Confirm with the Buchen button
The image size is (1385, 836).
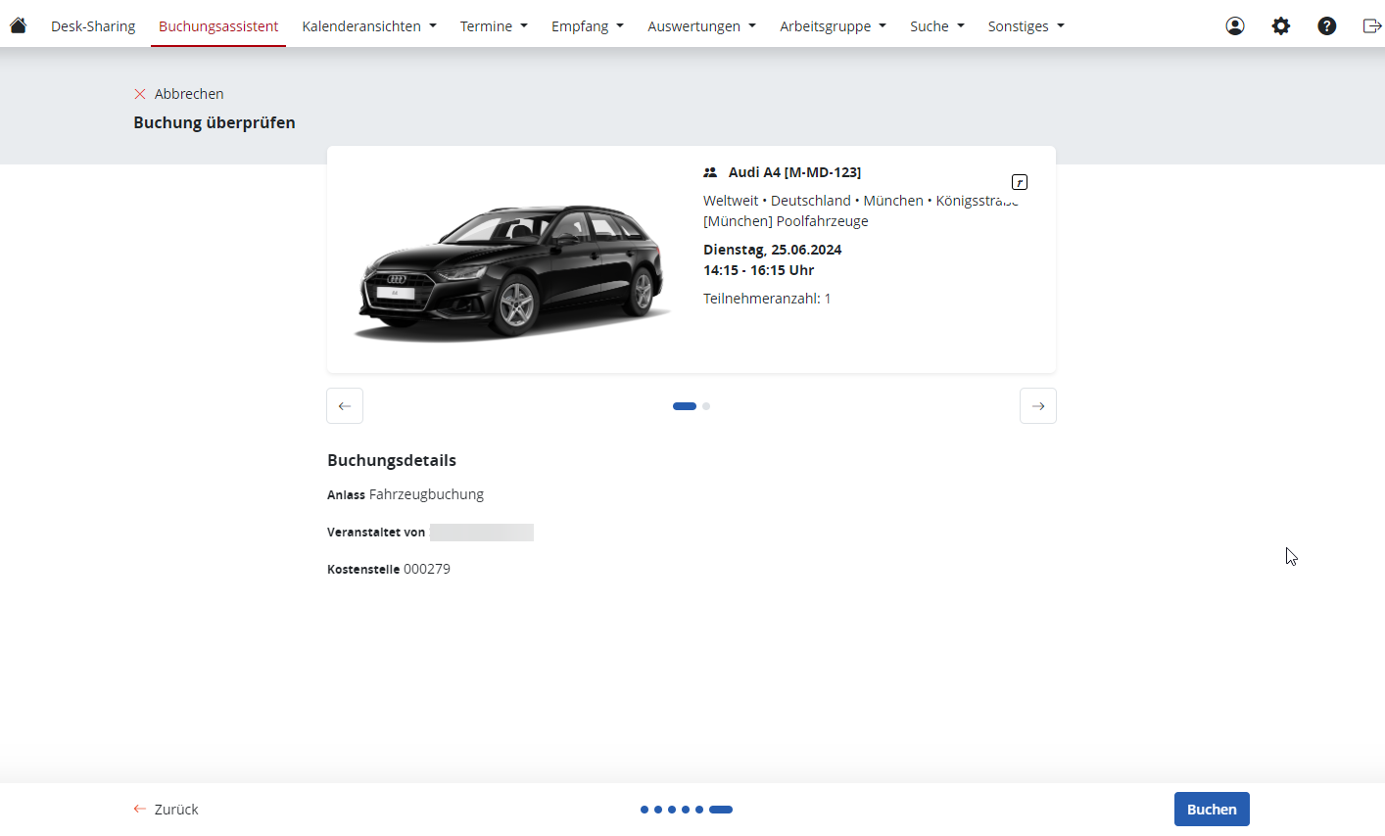pyautogui.click(x=1212, y=810)
